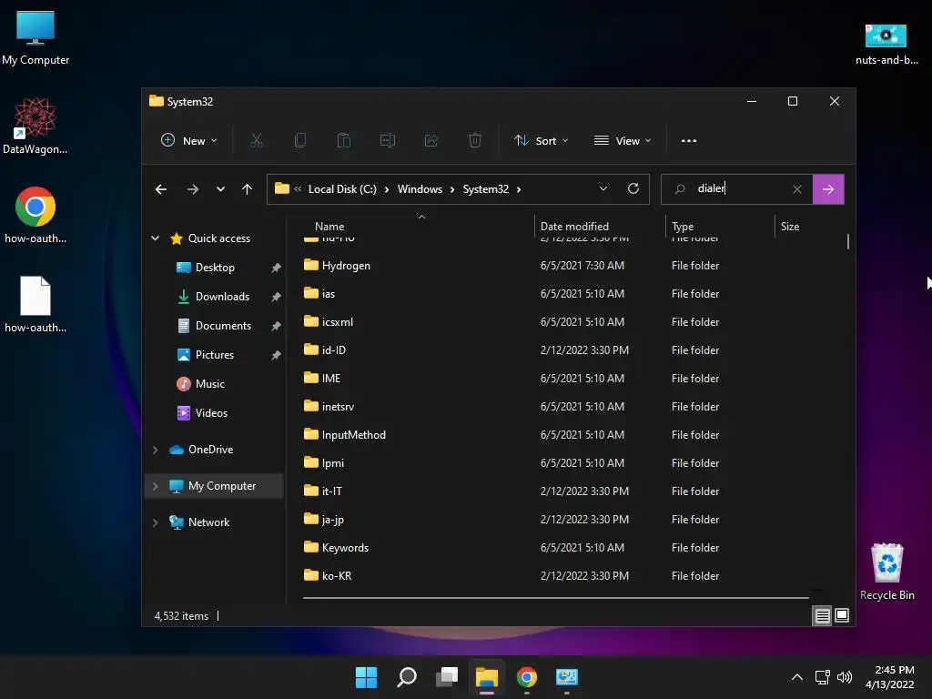Switch to details view layout icon
The image size is (932, 699).
[822, 616]
